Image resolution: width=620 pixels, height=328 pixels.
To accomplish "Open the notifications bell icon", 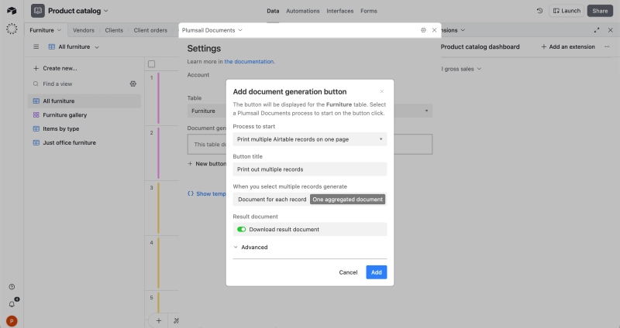I will point(12,304).
